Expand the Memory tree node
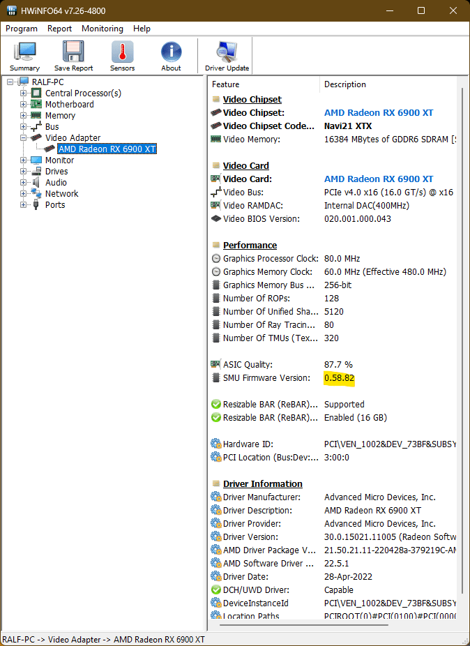 click(x=24, y=115)
